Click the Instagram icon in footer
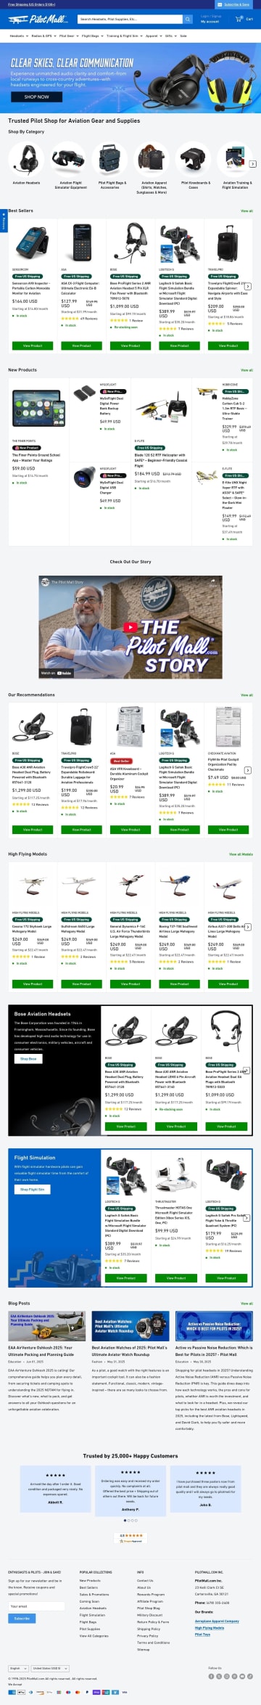 [226, 1676]
